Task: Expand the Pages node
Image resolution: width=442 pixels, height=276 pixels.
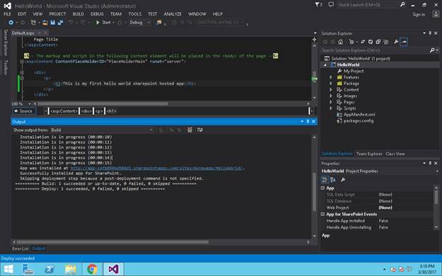Action: click(331, 102)
